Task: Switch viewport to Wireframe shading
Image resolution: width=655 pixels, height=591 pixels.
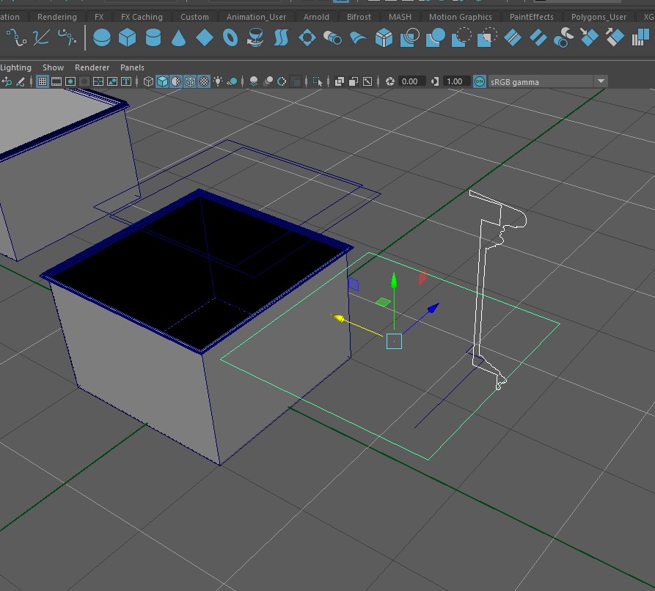Action: tap(148, 81)
